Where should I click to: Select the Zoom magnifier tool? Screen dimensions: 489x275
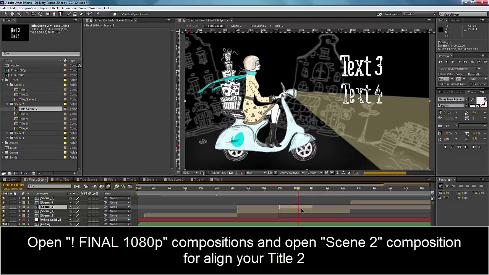19,14
